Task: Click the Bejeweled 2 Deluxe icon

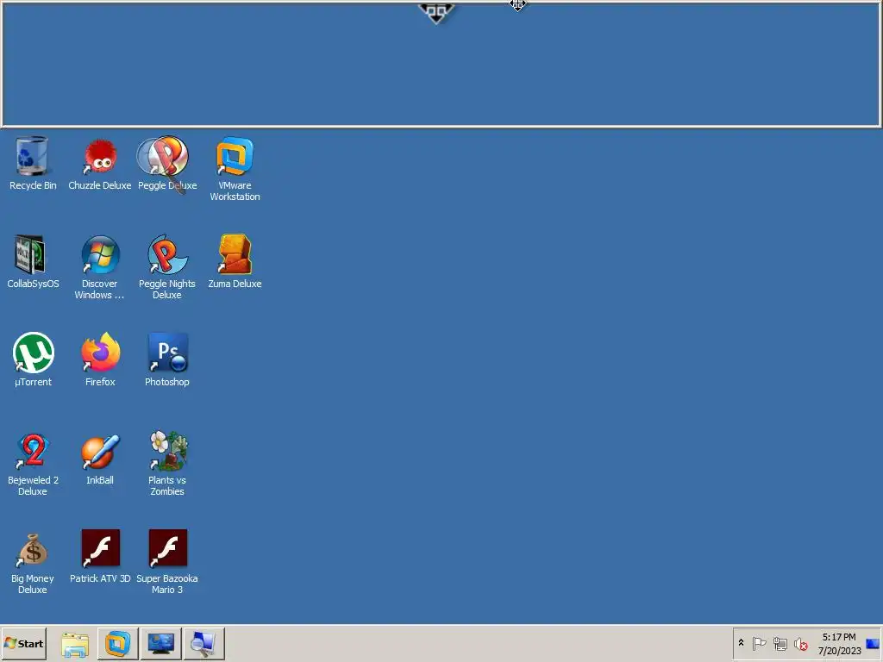Action: (33, 464)
